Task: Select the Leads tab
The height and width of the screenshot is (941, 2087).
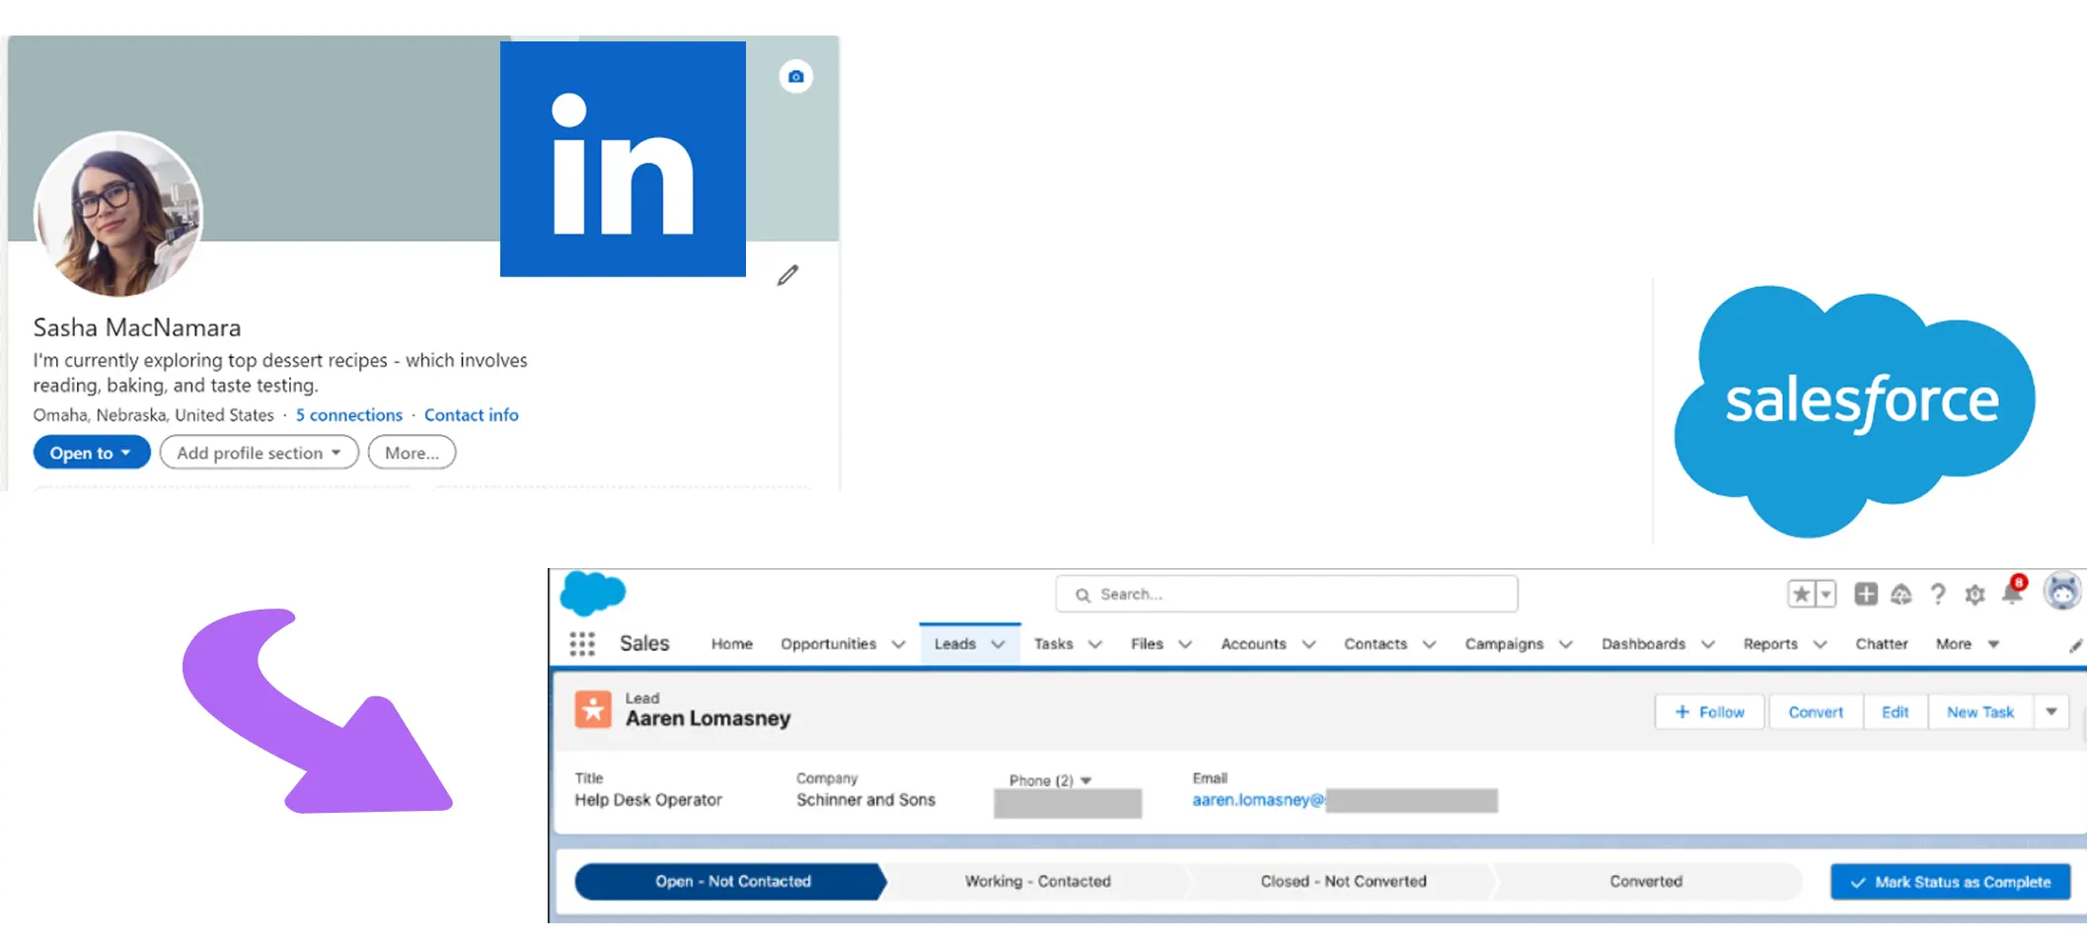Action: tap(955, 644)
